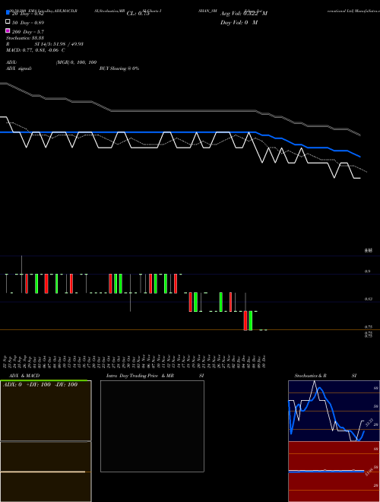Click the red RSI chart panel
The height and width of the screenshot is (502, 380).
click(x=334, y=472)
